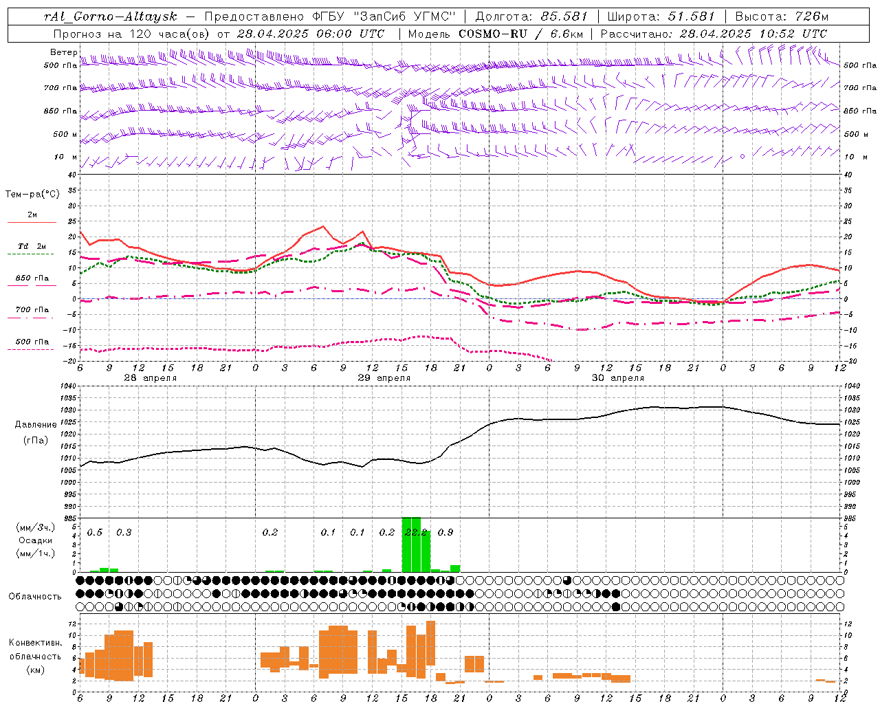Image resolution: width=880 pixels, height=704 pixels.
Task: Click the 700 гПа temperature legend label
Action: 32,310
